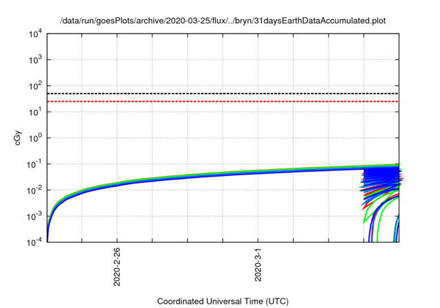This screenshot has width=440, height=308.
Task: Click the 10^4 y-axis tick label
Action: coord(34,34)
